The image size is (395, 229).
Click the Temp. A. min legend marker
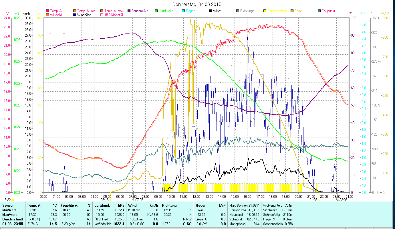pyautogui.click(x=75, y=11)
